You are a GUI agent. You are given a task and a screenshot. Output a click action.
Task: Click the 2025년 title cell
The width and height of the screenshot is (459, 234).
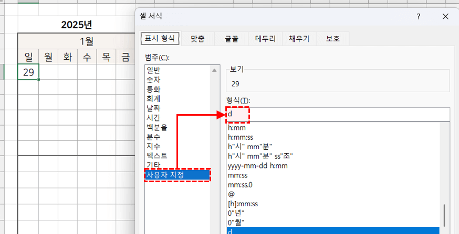coord(76,25)
